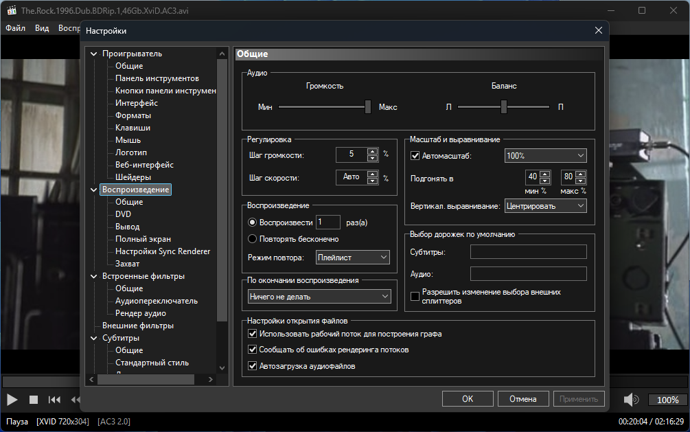Disable Автозагрузка аудиофайлов checkbox
The height and width of the screenshot is (432, 690).
(x=253, y=366)
